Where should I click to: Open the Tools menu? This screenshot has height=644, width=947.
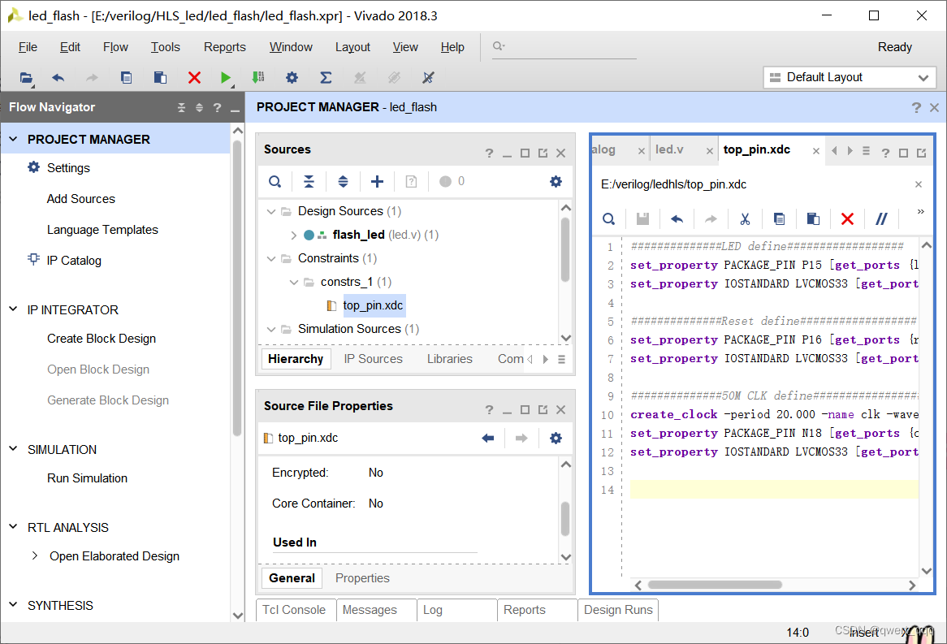pos(166,47)
